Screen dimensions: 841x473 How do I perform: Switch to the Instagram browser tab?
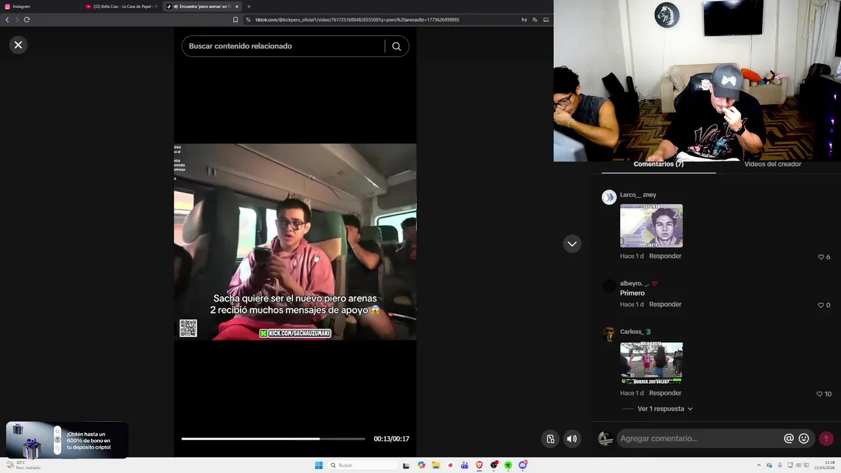[x=39, y=7]
